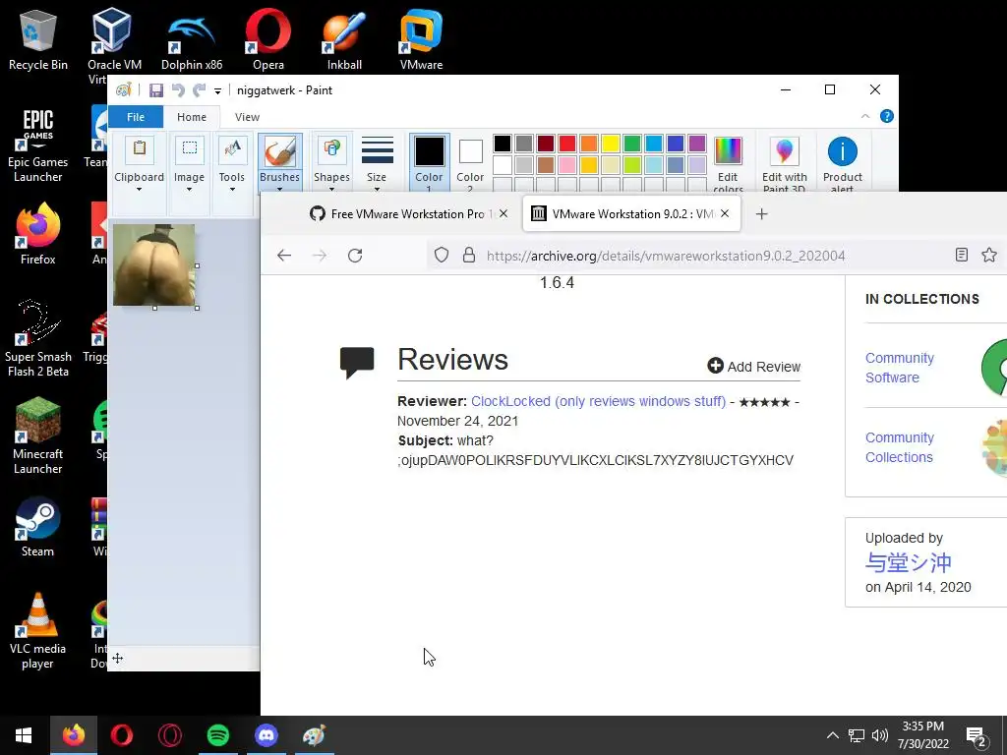Click the Firefox address bar URL
Viewport: 1007px width, 755px height.
click(x=666, y=256)
